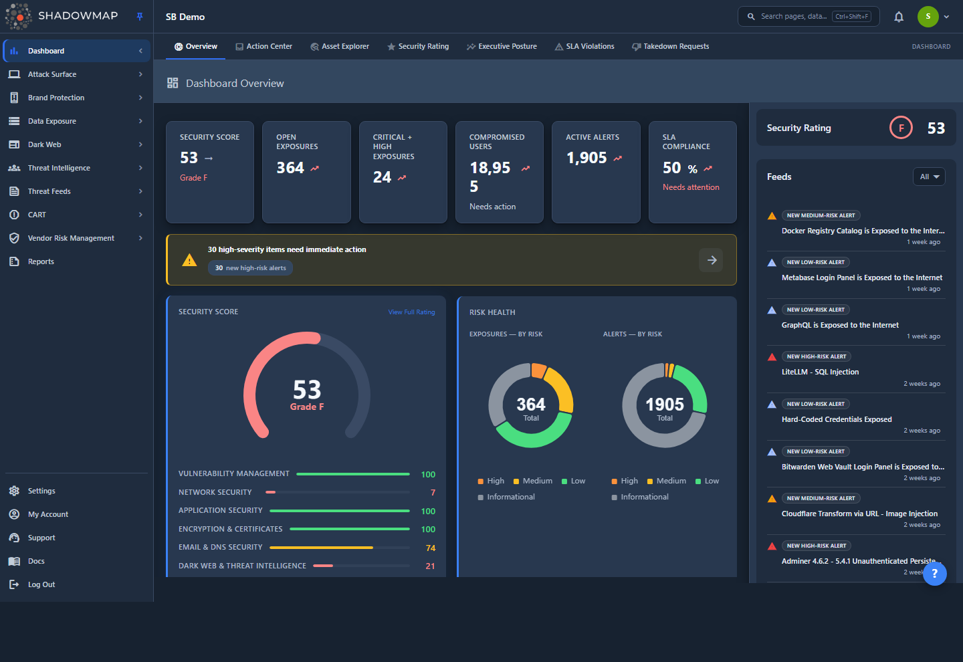Open the SLA Violations tab
This screenshot has height=662, width=963.
coord(584,47)
